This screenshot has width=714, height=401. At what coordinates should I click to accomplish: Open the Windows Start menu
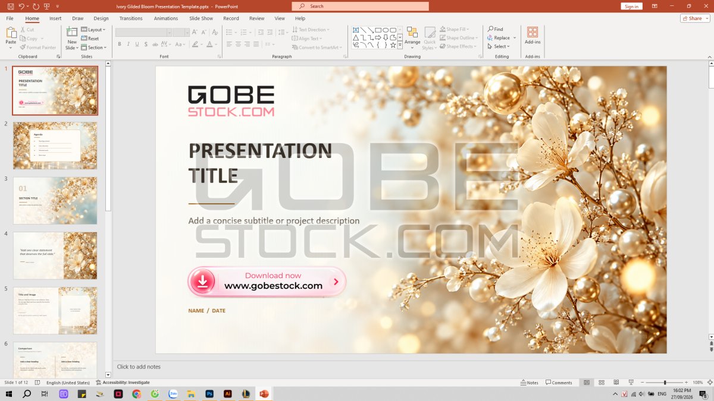9,394
